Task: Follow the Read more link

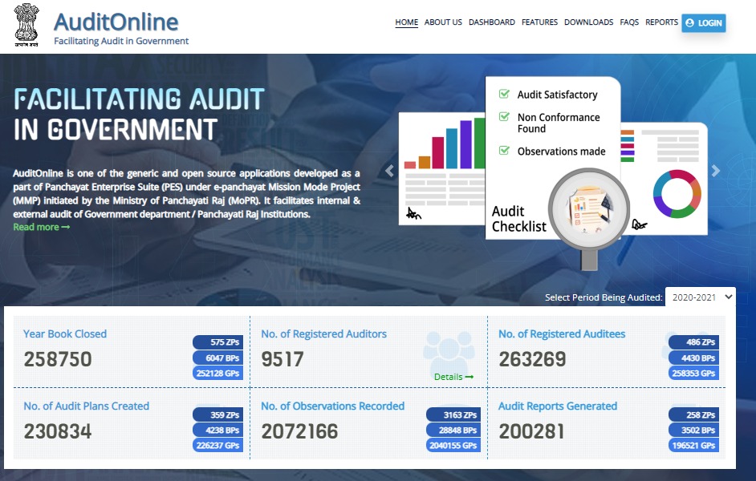Action: pyautogui.click(x=42, y=227)
